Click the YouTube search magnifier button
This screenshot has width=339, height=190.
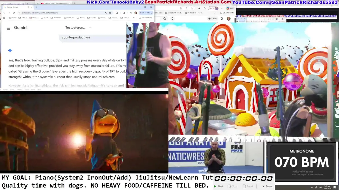click(164, 18)
